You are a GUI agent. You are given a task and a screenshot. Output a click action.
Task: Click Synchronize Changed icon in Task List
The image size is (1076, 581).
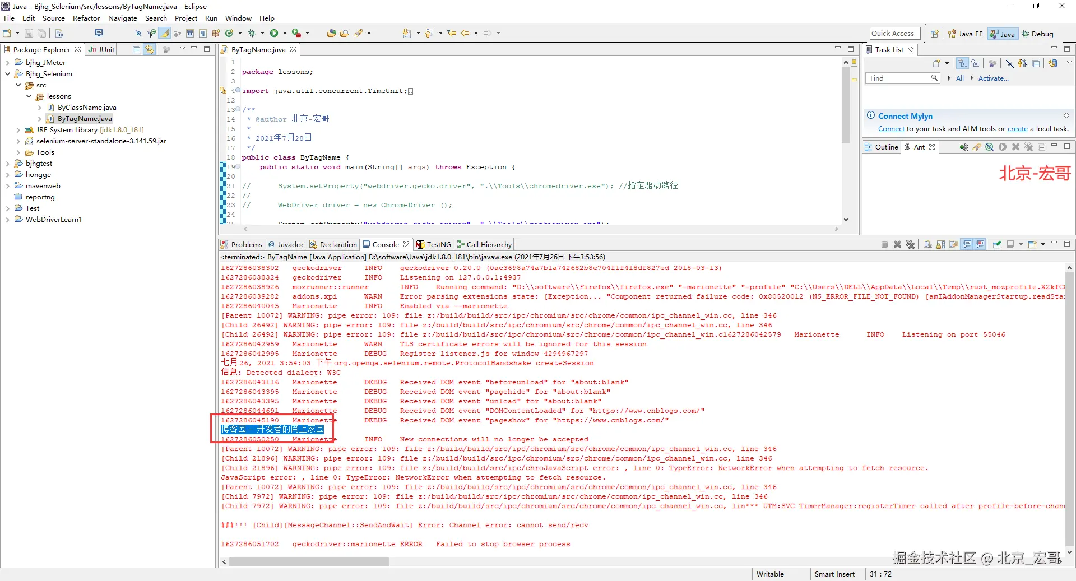click(x=1053, y=64)
